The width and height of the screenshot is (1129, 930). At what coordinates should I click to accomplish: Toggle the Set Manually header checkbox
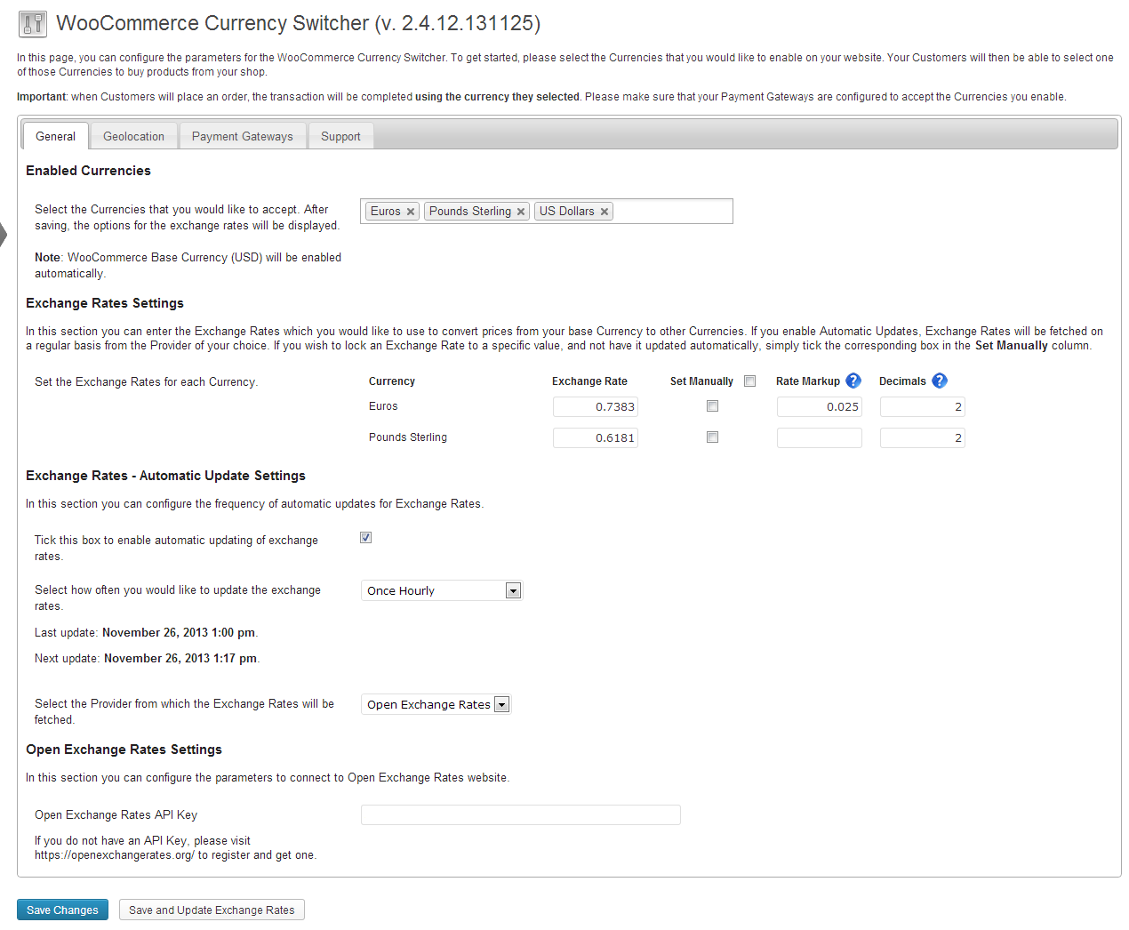point(750,381)
